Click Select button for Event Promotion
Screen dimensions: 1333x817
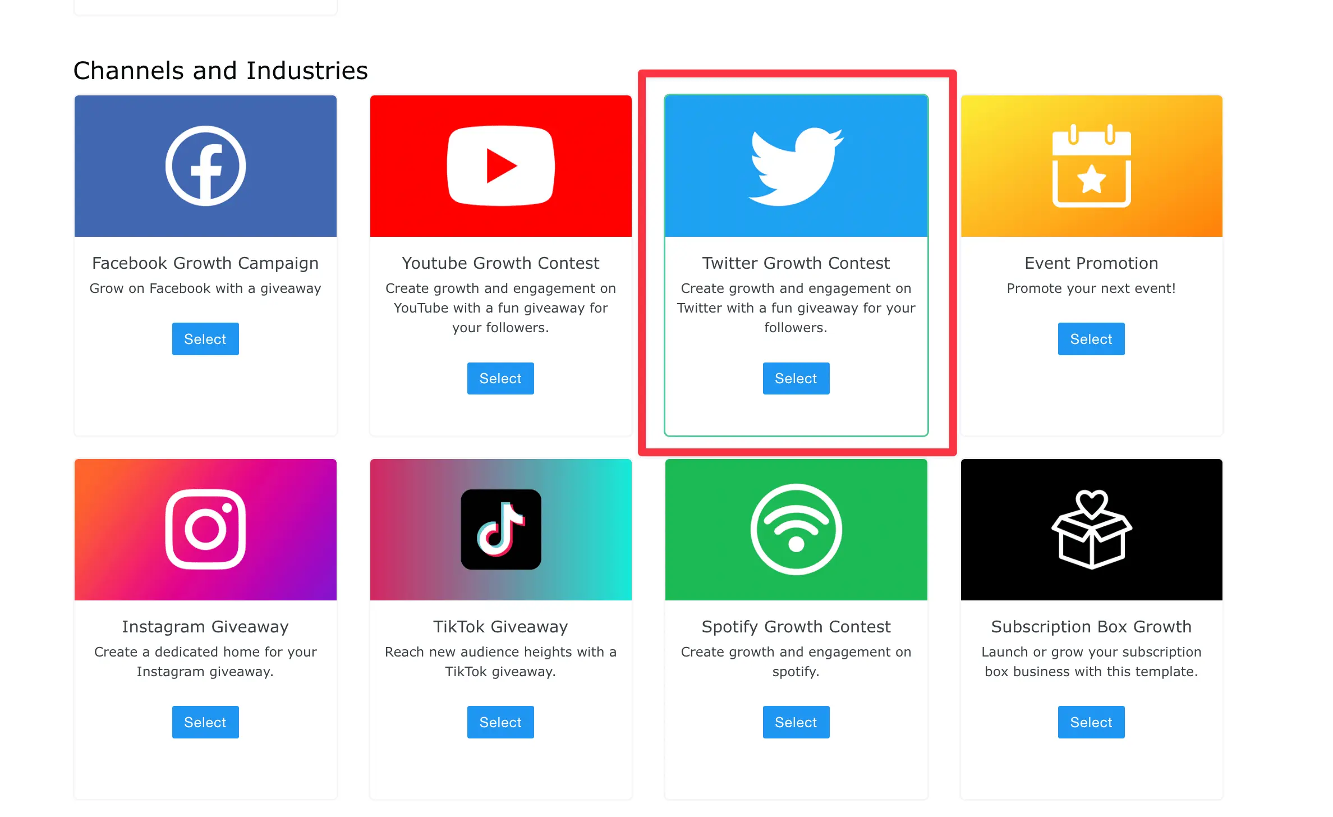tap(1090, 339)
